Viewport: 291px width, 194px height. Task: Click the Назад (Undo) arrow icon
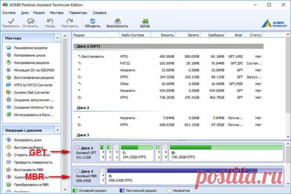(x=50, y=21)
